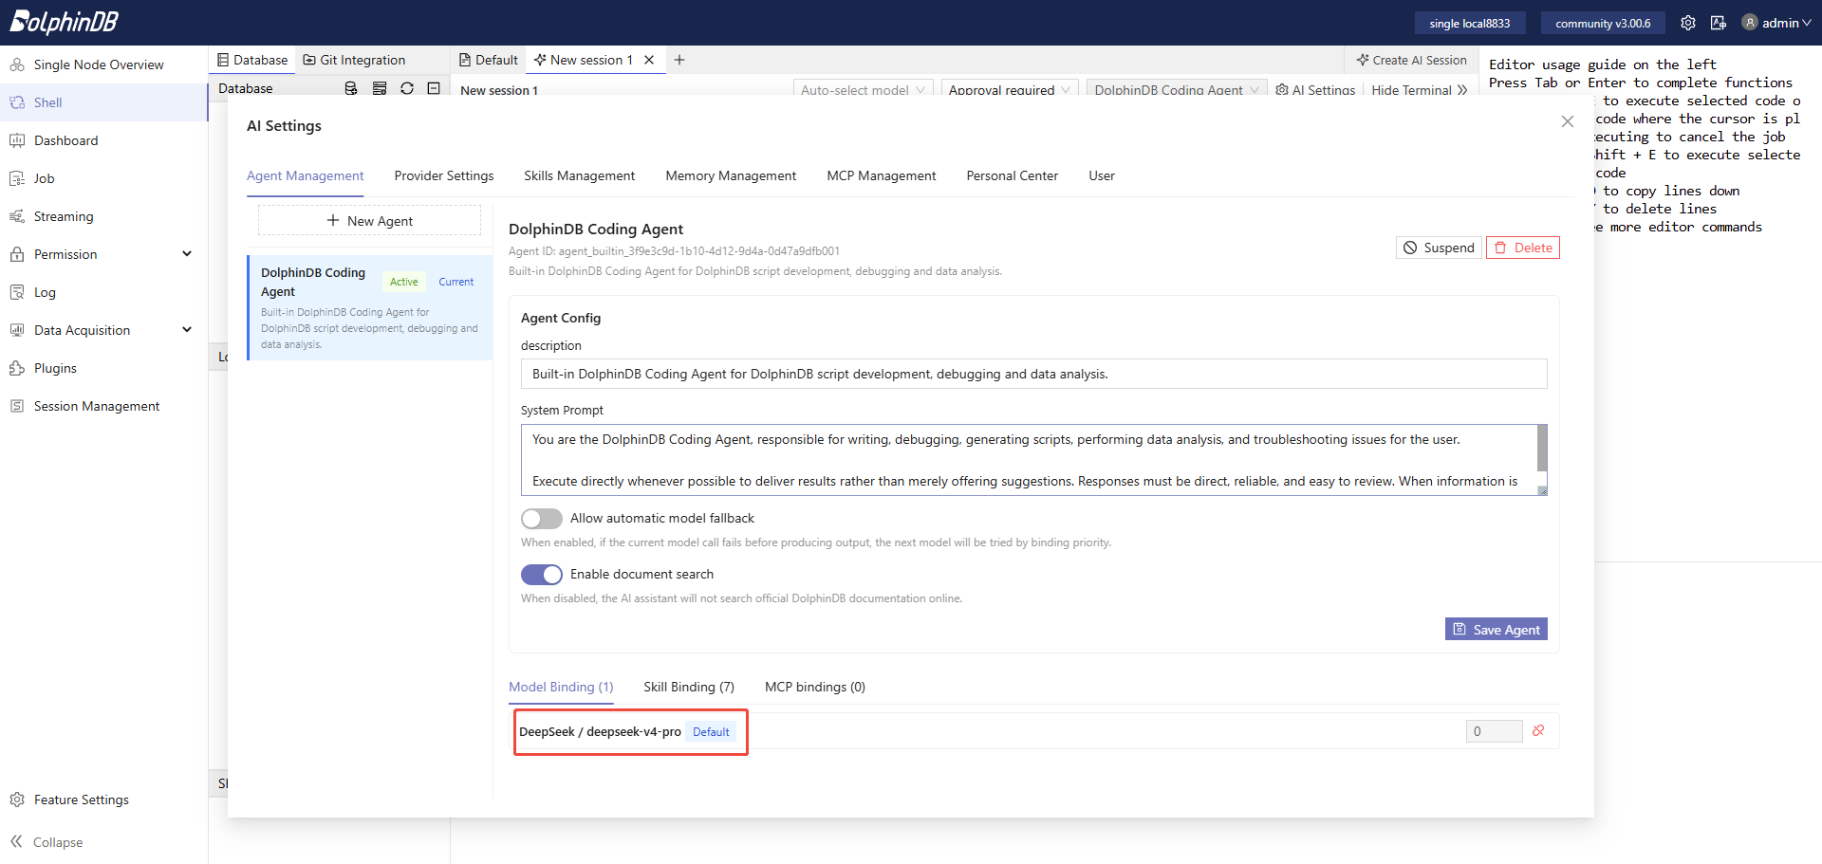The image size is (1822, 864).
Task: Open the Personal Center tab
Action: tap(1012, 175)
